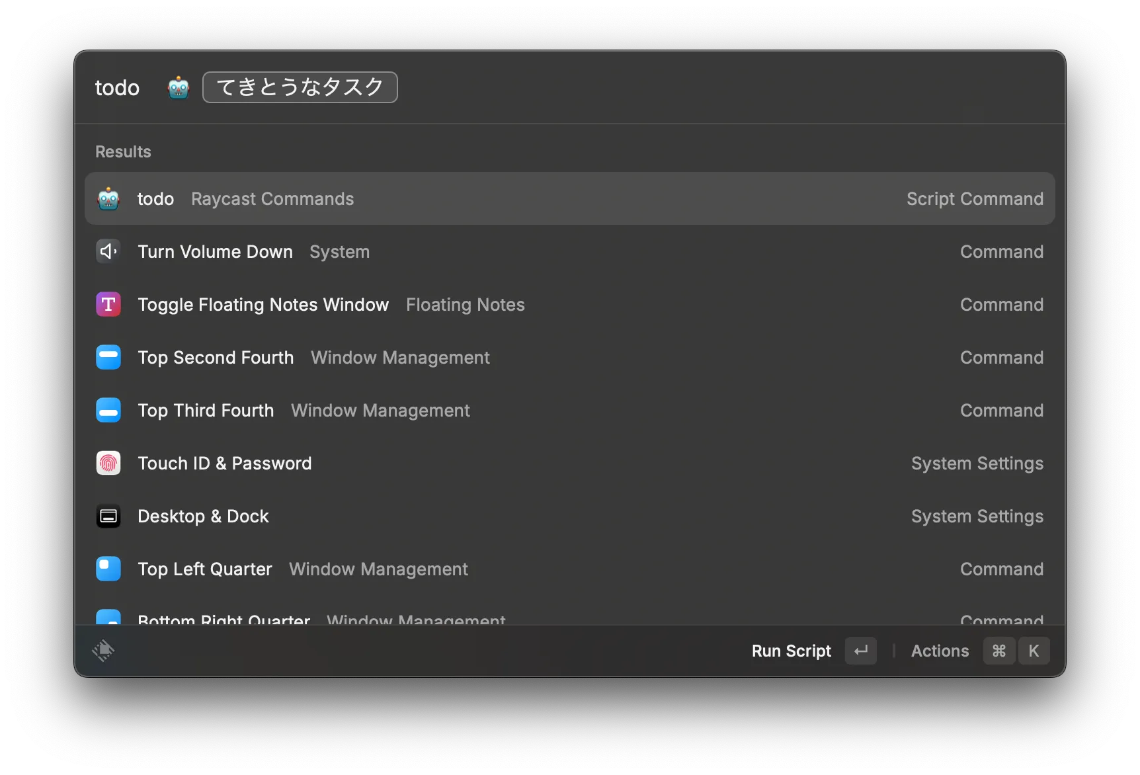Click the robot icon of todo result
This screenshot has width=1140, height=775.
108,198
